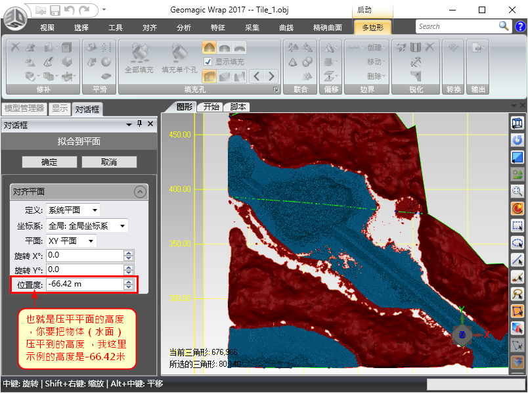The width and height of the screenshot is (528, 393).
Task: Toggle the 显示填充 checkbox
Action: (x=208, y=62)
